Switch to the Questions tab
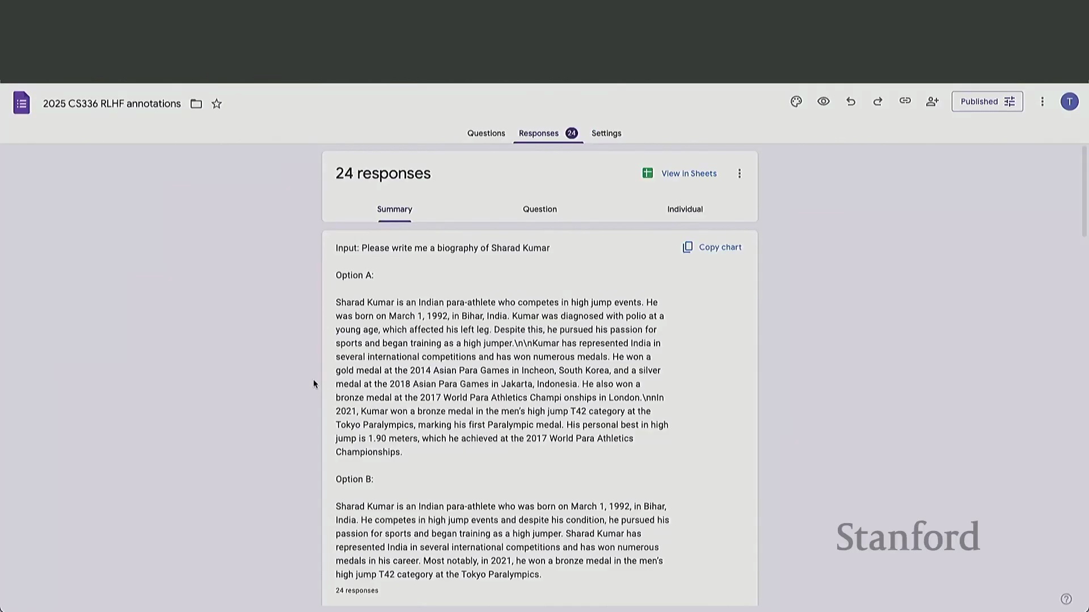The image size is (1089, 612). click(486, 133)
